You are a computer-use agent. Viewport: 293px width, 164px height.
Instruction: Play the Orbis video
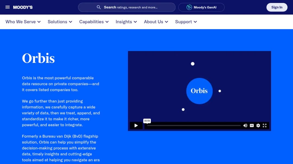point(136,125)
